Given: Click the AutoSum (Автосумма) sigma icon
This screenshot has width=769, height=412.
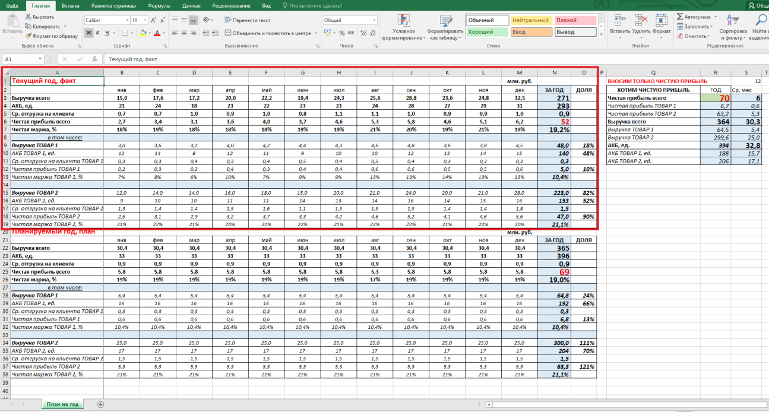Looking at the screenshot, I should (679, 17).
